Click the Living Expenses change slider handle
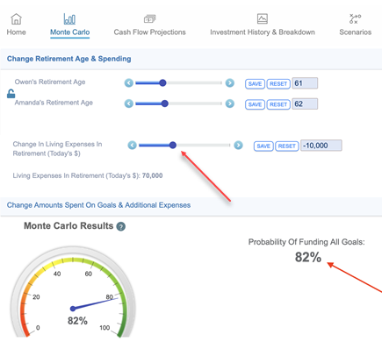382x349 pixels. [x=173, y=145]
